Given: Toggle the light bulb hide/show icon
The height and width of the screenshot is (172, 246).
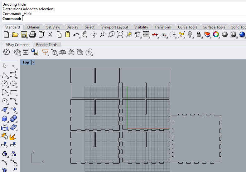Looking at the screenshot, I should (x=190, y=34).
